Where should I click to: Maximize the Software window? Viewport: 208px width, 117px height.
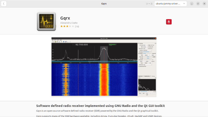[x=198, y=4]
